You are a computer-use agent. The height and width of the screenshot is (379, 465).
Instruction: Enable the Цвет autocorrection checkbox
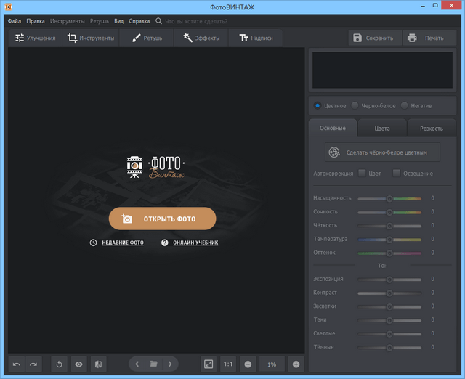(362, 174)
